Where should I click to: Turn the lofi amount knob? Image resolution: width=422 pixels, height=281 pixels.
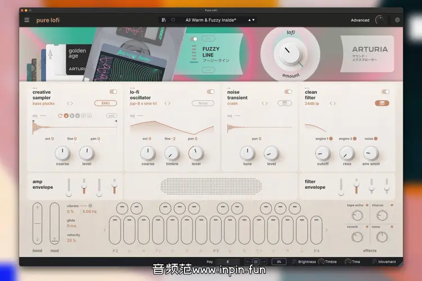(290, 53)
